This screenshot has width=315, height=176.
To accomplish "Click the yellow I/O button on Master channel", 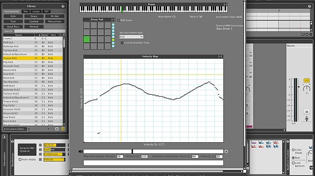I will pyautogui.click(x=306, y=80).
